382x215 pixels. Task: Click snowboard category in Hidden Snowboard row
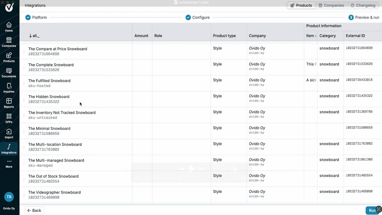pos(329,96)
